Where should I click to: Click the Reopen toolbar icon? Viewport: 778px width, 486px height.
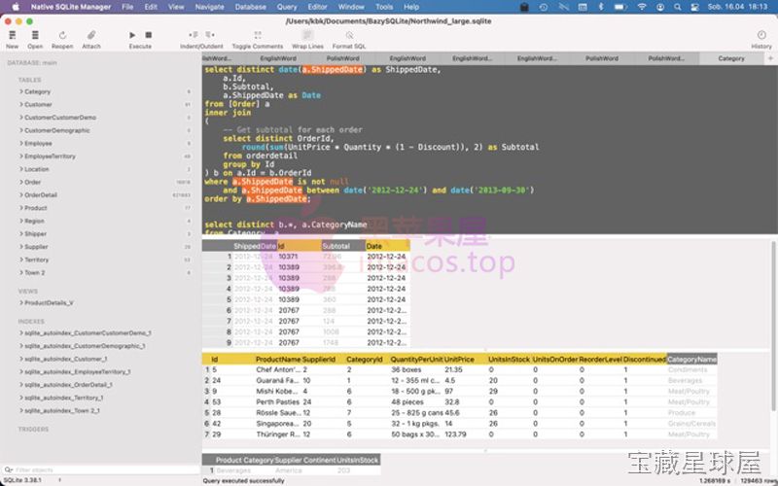click(62, 35)
